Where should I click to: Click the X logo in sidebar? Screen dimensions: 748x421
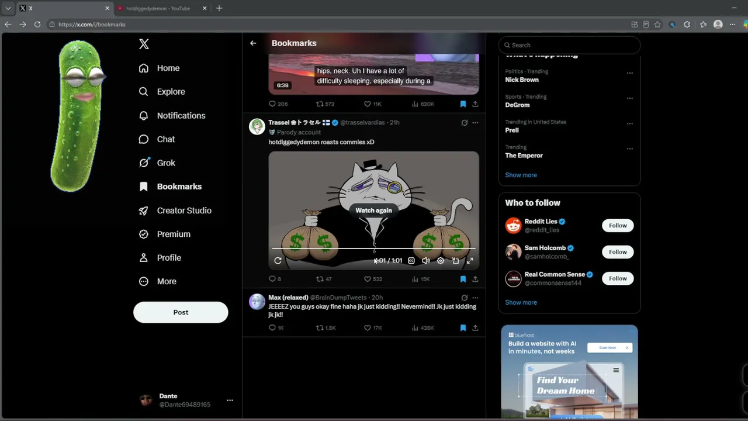point(144,44)
